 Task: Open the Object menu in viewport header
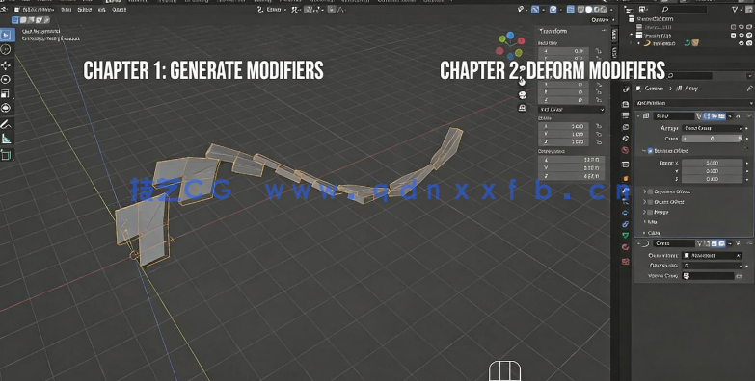coord(119,9)
